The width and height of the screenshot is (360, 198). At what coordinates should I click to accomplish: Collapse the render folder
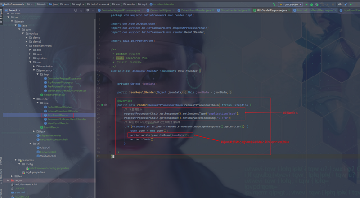34,99
